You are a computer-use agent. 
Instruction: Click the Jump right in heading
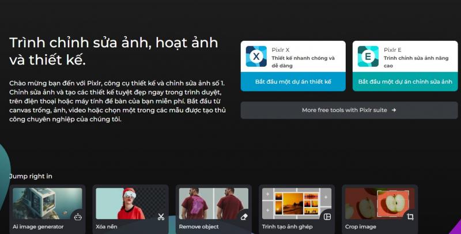pyautogui.click(x=31, y=176)
